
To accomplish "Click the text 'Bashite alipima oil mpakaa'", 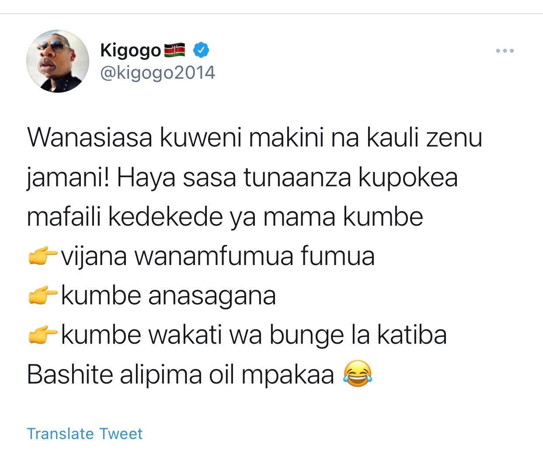I will tap(181, 375).
